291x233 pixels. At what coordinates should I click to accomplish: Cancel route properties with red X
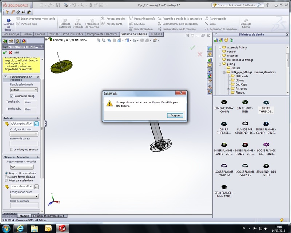pos(11,52)
